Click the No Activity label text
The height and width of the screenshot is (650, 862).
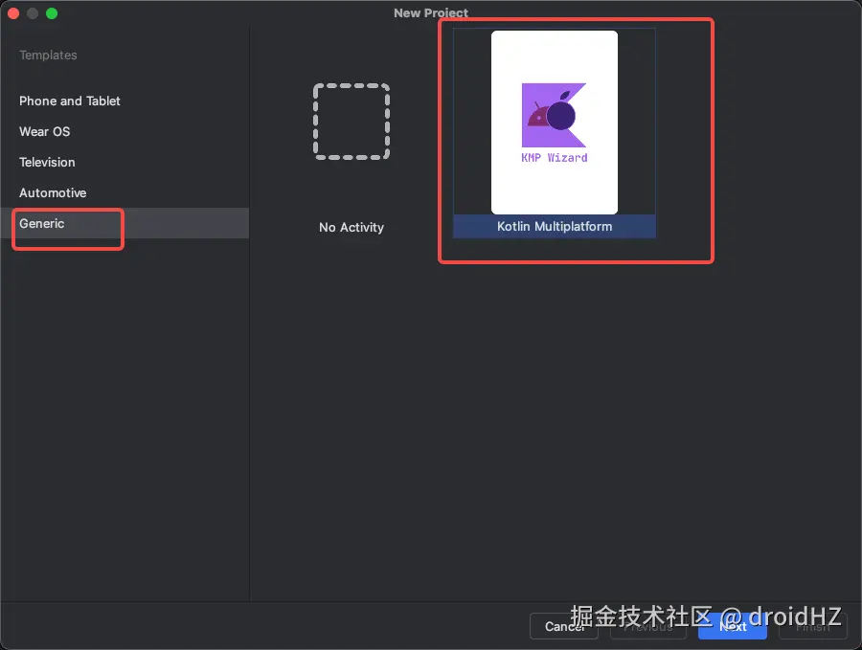pyautogui.click(x=351, y=227)
